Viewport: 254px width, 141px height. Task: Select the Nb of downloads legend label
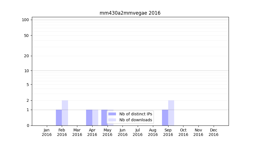pyautogui.click(x=135, y=120)
